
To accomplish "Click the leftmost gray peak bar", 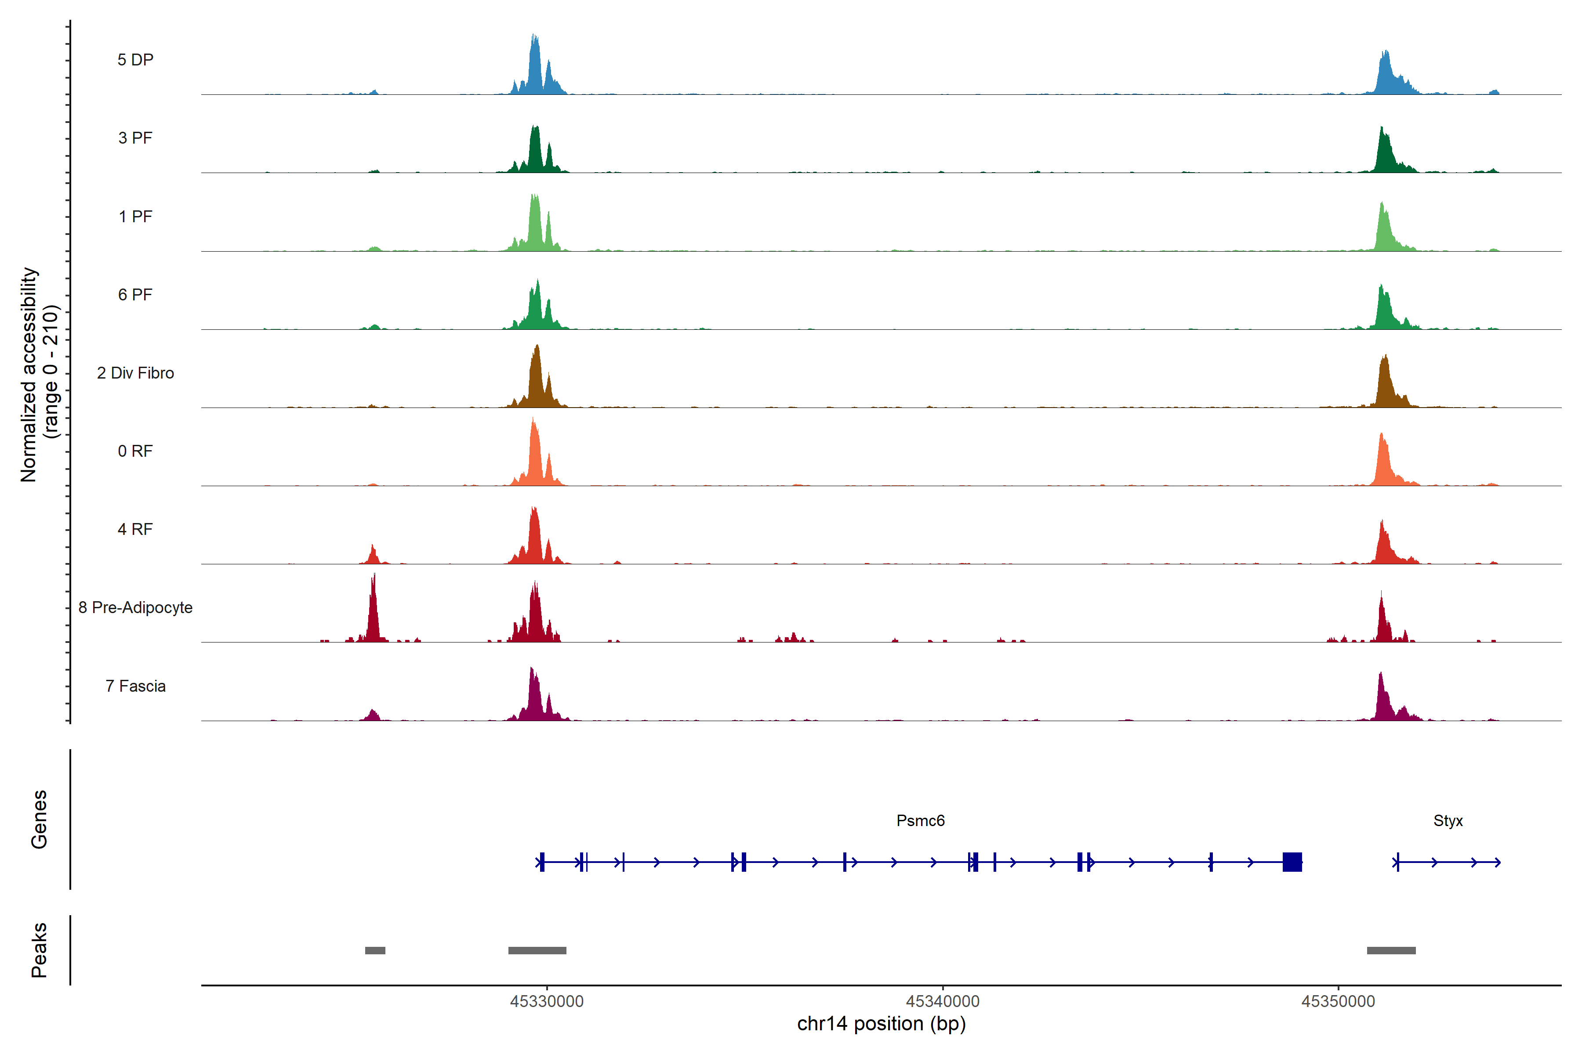I will click(375, 950).
